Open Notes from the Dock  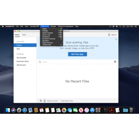coord(47,110)
